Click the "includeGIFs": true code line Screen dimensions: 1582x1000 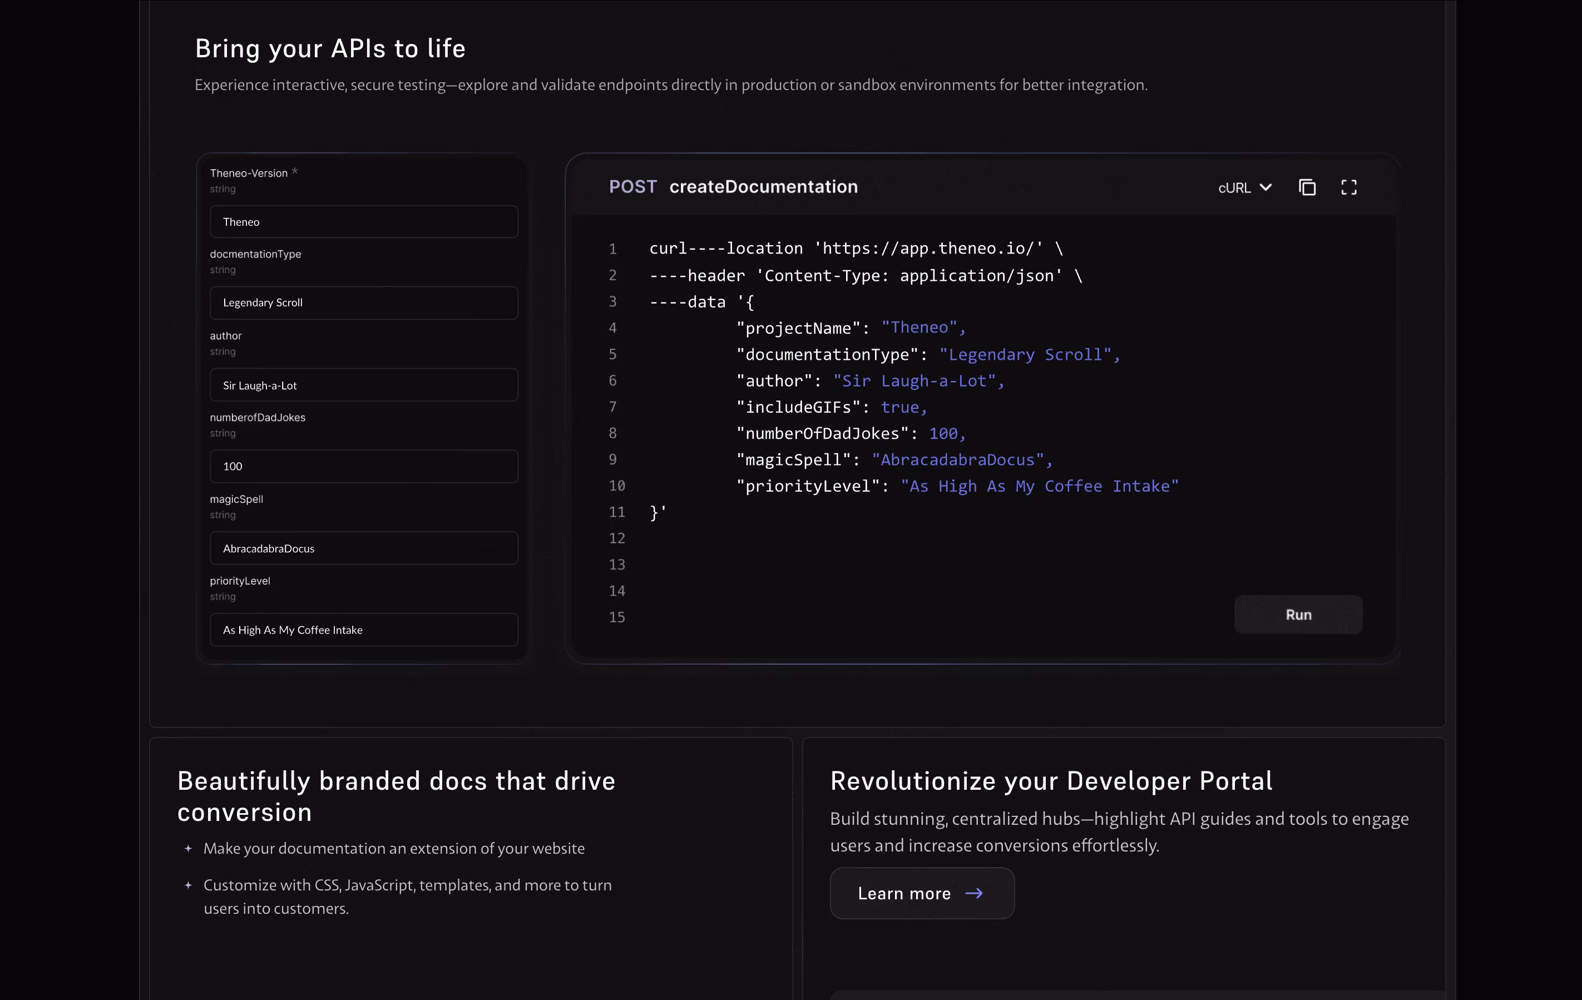pyautogui.click(x=832, y=407)
